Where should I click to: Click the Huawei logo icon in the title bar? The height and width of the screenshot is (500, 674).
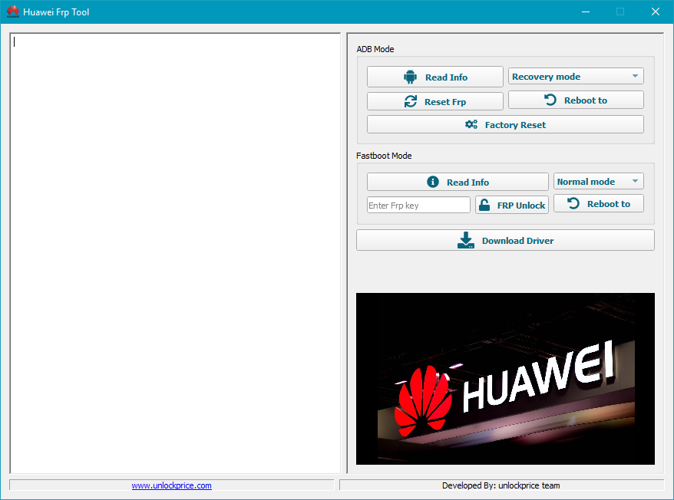click(13, 12)
